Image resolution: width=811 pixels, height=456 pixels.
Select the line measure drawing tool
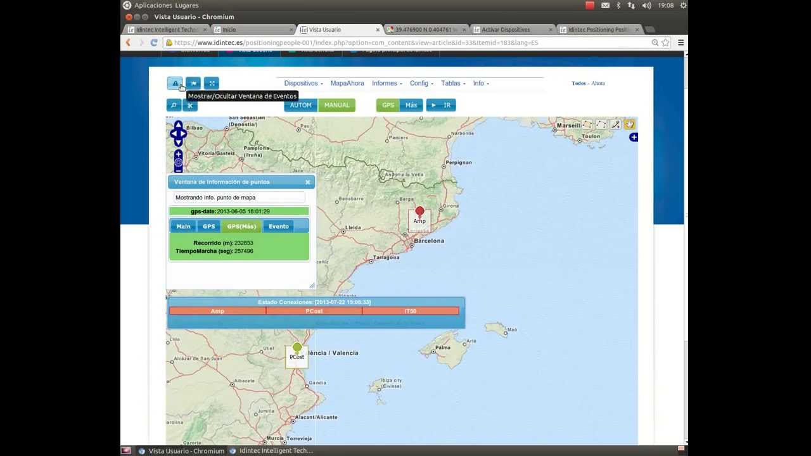[615, 125]
